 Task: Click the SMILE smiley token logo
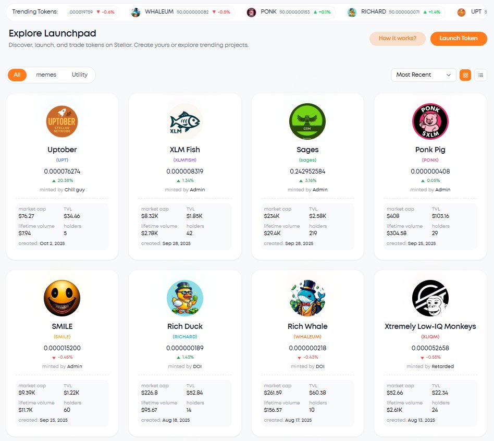coord(61,298)
